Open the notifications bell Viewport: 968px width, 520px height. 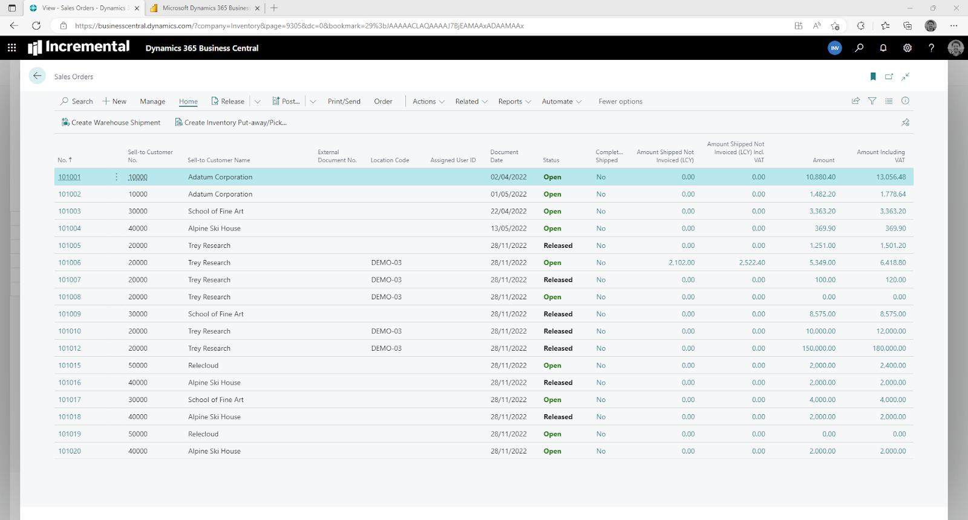(x=883, y=48)
